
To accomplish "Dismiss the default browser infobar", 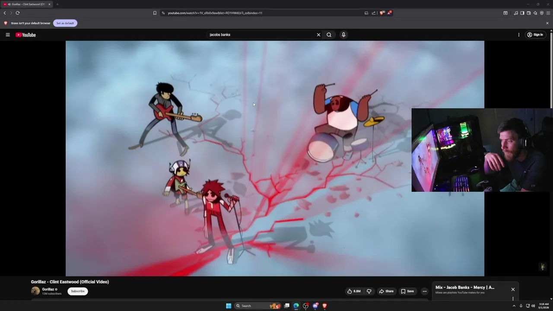I will (547, 23).
